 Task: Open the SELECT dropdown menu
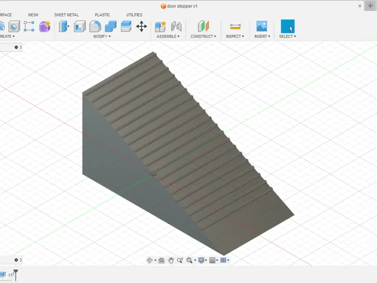(287, 37)
